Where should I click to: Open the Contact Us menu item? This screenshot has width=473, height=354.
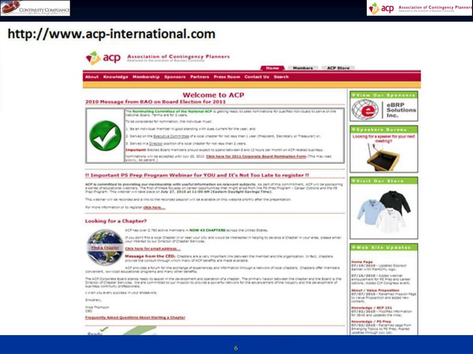pyautogui.click(x=257, y=77)
